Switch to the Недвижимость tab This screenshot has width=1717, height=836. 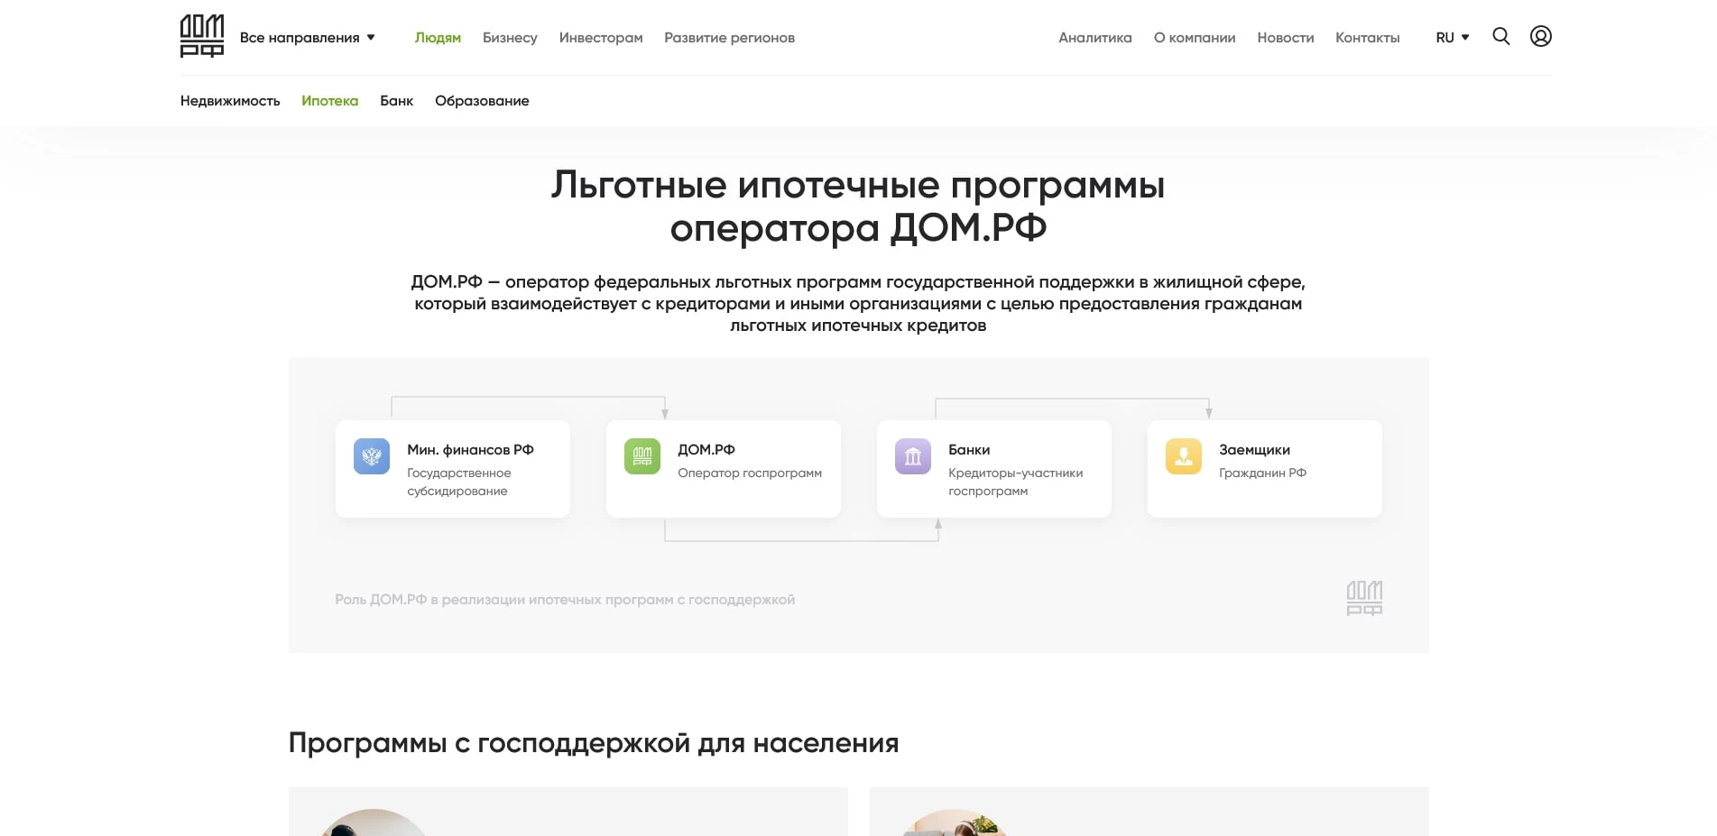click(230, 101)
